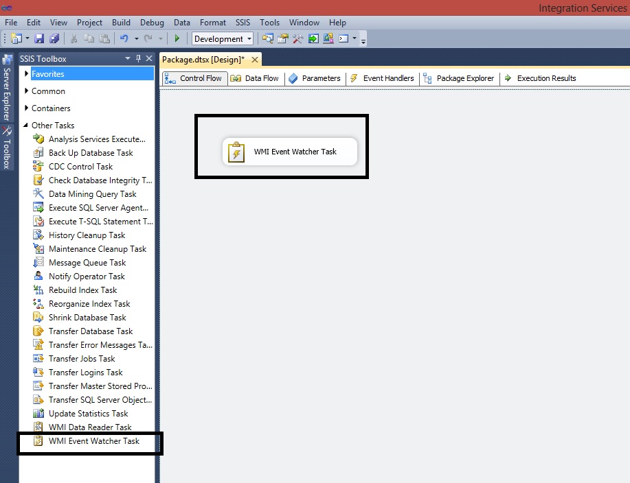
Task: Select Transfer Jobs Task in toolbox
Action: click(x=82, y=359)
